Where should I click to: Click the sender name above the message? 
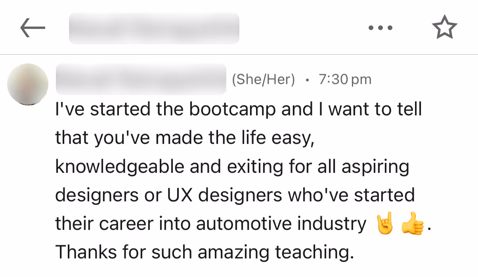click(141, 79)
